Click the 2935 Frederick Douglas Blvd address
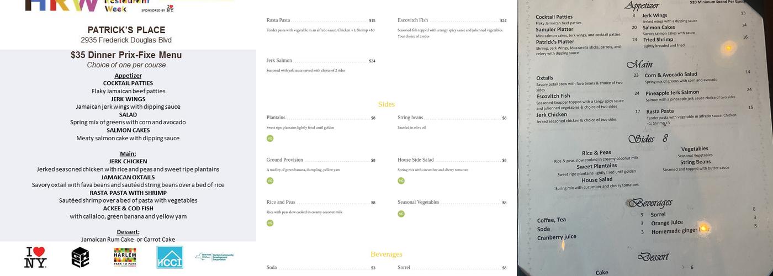This screenshot has height=276, width=773. click(x=126, y=40)
